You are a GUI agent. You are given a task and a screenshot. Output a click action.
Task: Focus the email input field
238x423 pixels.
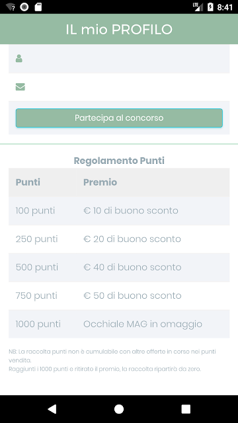pos(119,87)
